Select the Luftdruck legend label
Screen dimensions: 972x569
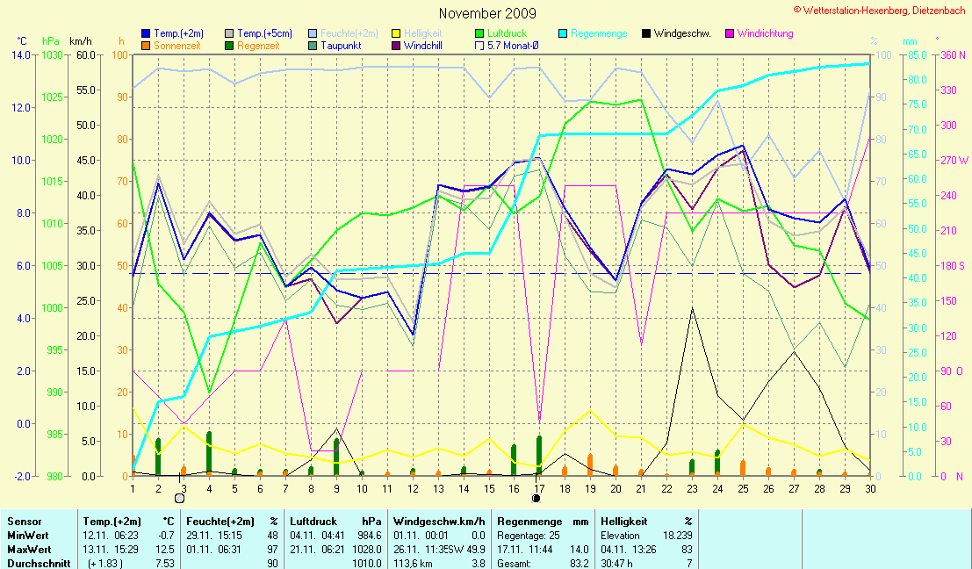click(511, 33)
